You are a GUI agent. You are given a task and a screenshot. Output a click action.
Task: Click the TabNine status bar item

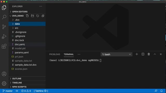click(x=41, y=91)
